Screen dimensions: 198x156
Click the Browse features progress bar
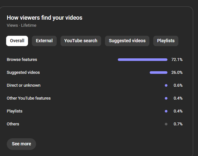pos(143,60)
